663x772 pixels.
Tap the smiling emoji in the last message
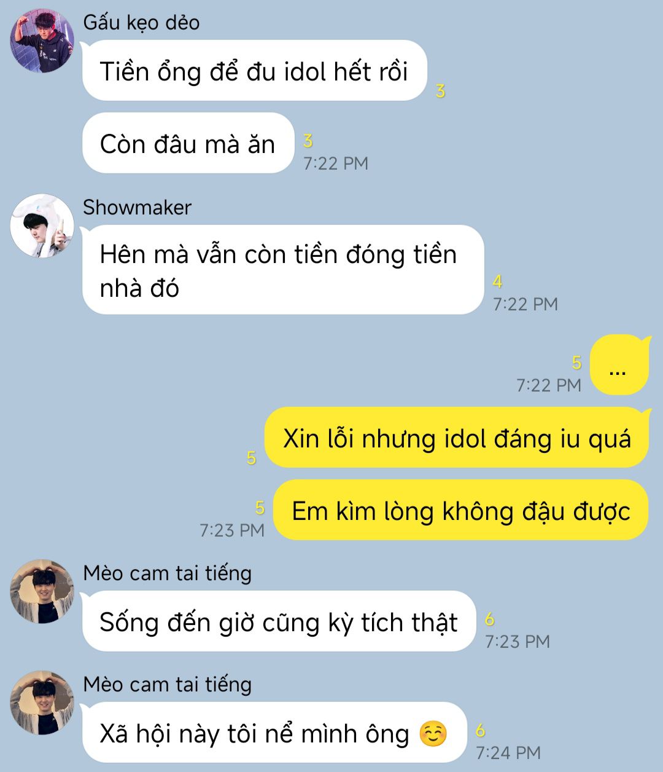pyautogui.click(x=433, y=734)
